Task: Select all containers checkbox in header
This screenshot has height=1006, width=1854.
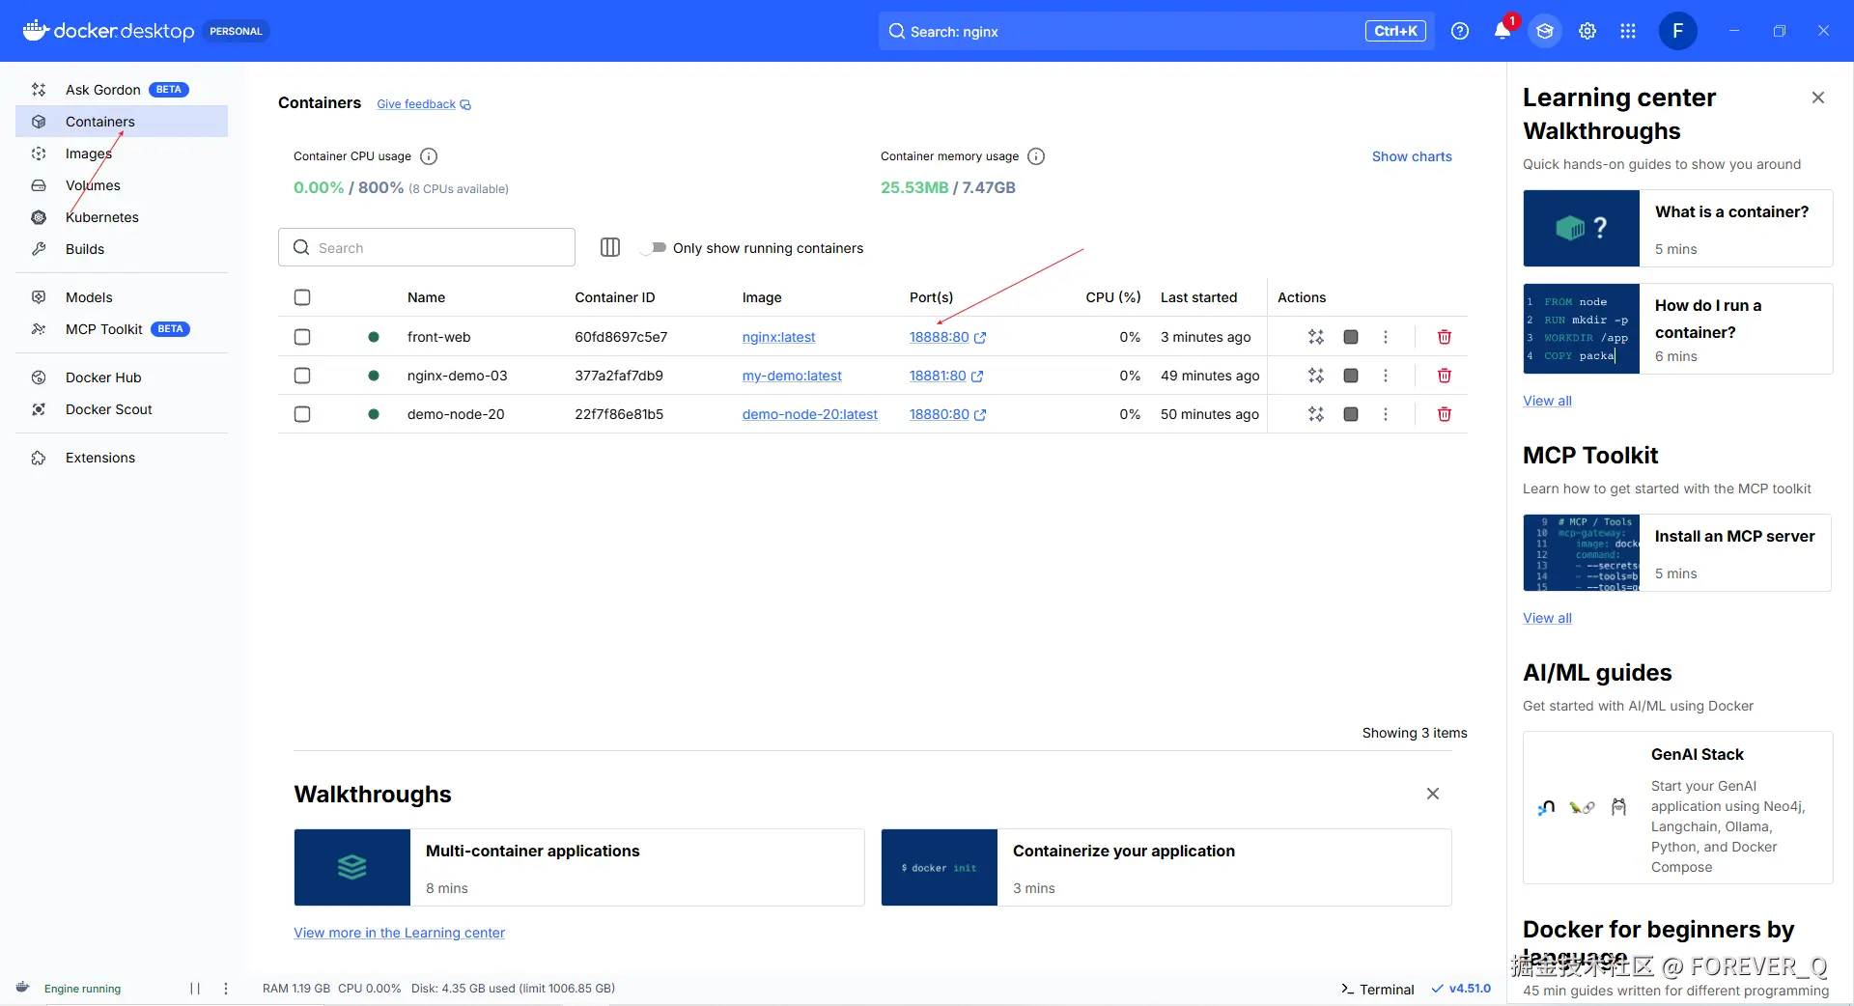Action: (302, 297)
